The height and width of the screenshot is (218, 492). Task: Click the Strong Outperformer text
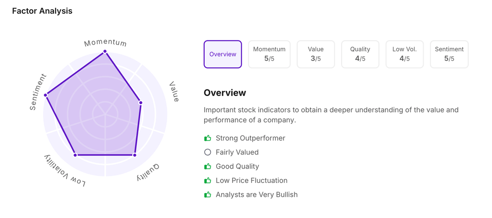(x=250, y=138)
